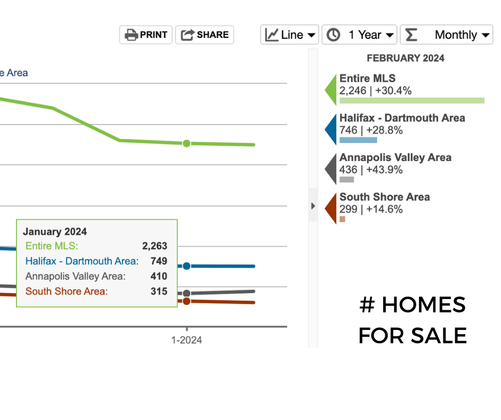Click the 436 | +43.9% value
This screenshot has width=501, height=420.
[x=371, y=169]
